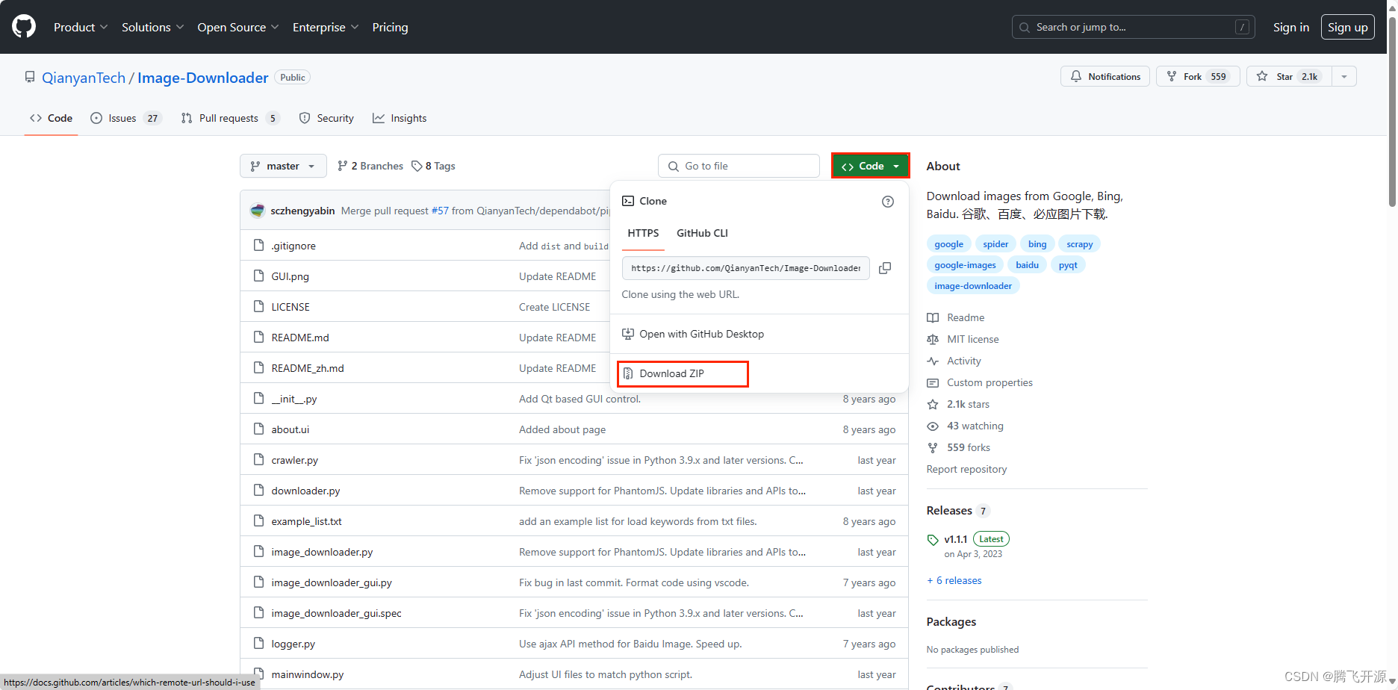Screen dimensions: 1398x690
Task: Click the pyqt topic tag
Action: 1068,265
